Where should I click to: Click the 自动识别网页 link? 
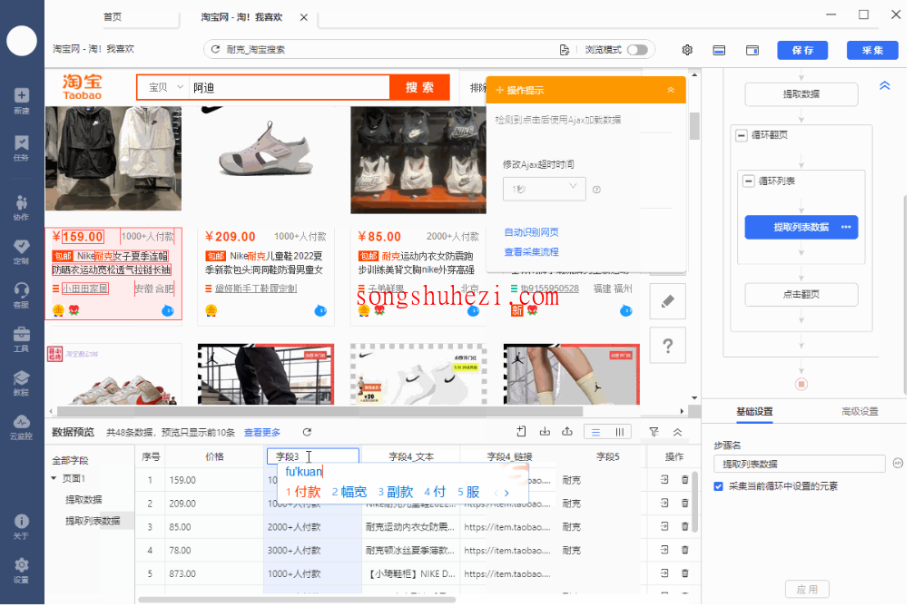531,232
